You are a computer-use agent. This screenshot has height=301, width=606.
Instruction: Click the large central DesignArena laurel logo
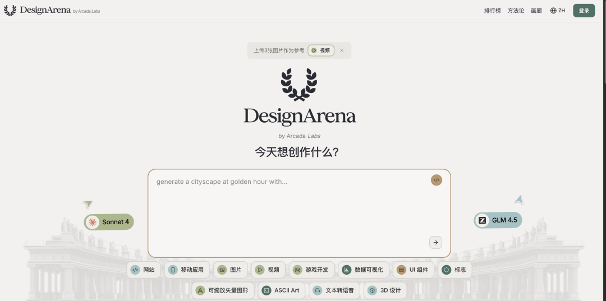click(299, 85)
